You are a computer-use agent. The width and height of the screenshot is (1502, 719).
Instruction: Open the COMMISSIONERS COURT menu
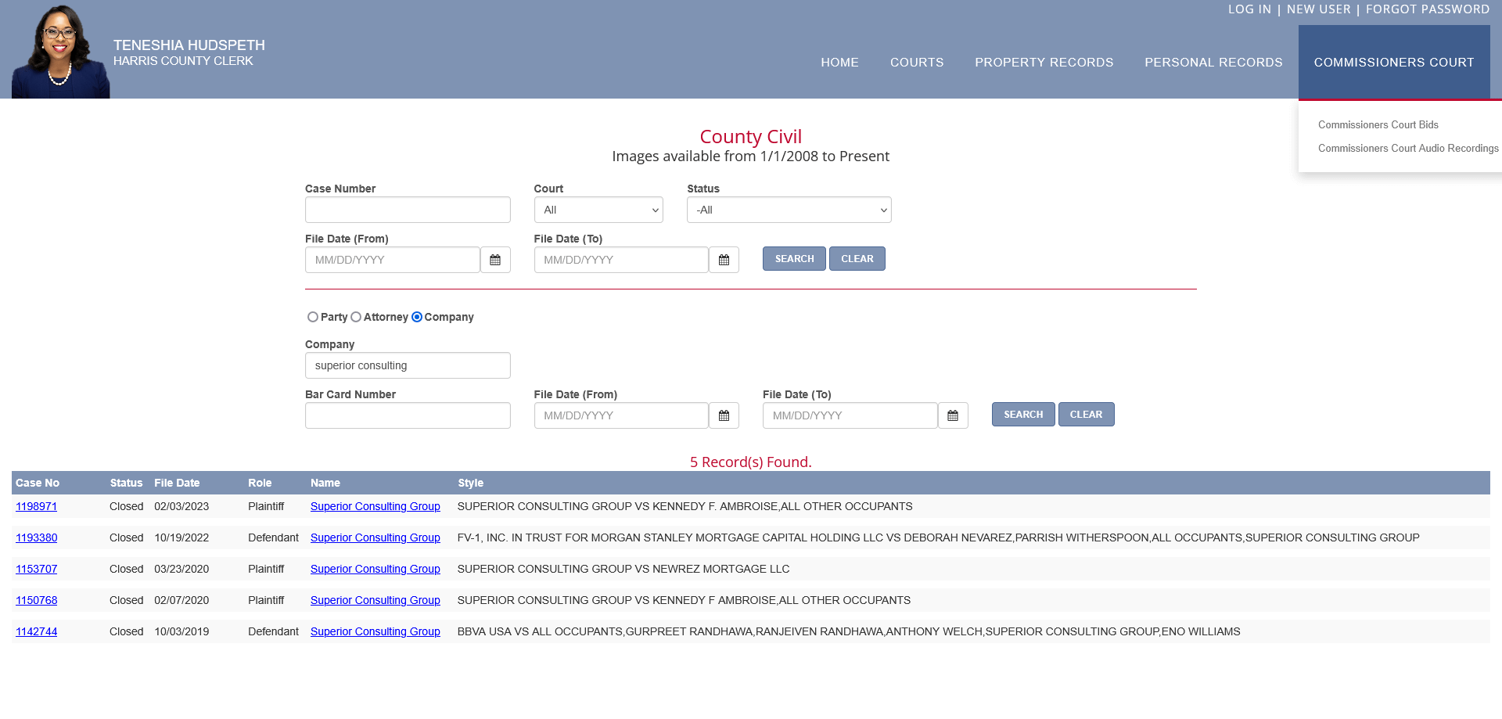1394,63
